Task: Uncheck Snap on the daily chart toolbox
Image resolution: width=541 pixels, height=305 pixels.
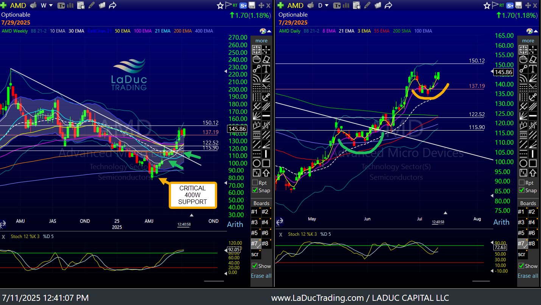Action: [521, 190]
